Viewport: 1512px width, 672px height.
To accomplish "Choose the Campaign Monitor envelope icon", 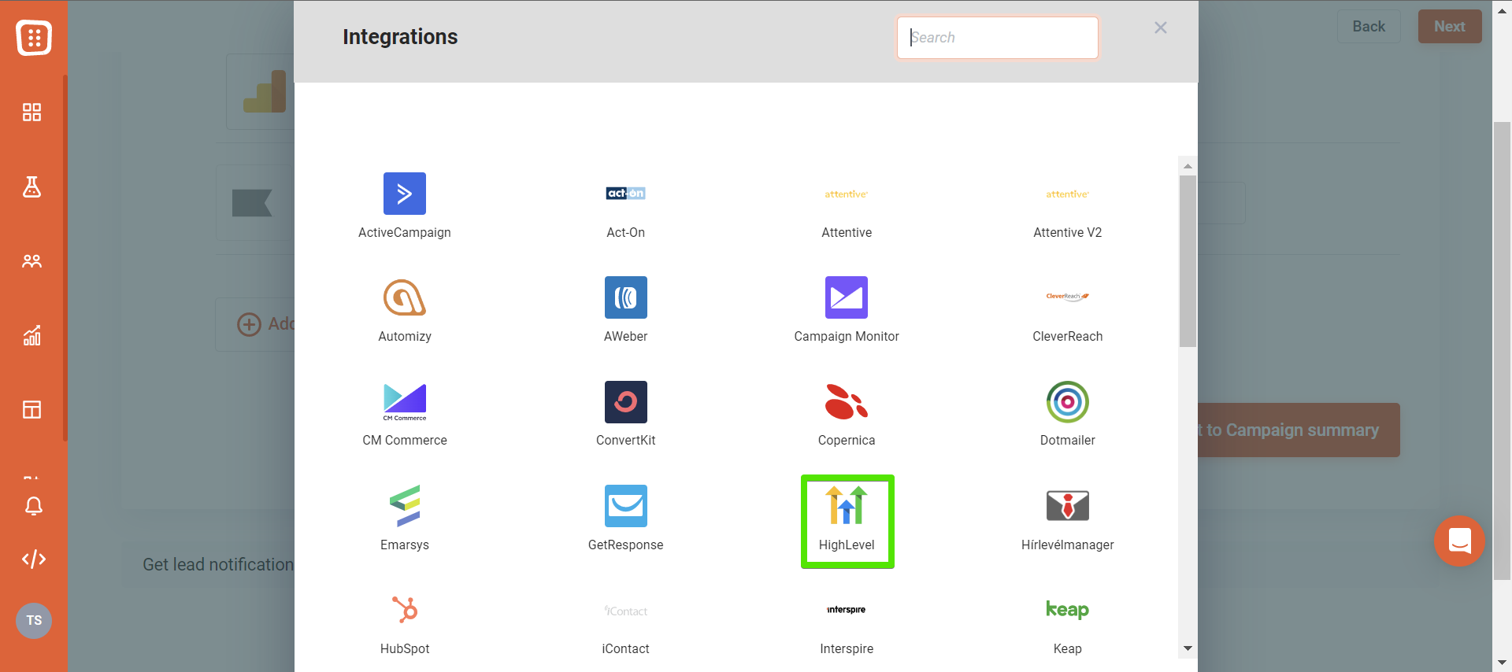I will click(847, 297).
